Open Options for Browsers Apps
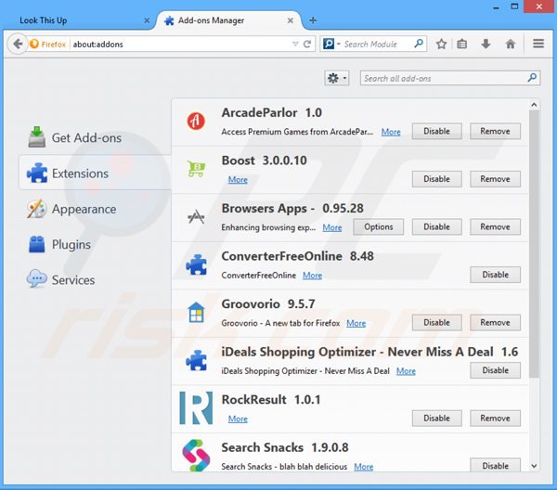Screen dimensions: 557x490 point(379,227)
